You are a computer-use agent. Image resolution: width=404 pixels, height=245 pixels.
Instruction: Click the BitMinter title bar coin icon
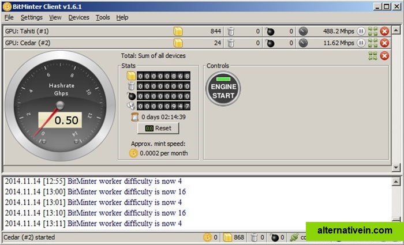point(7,6)
